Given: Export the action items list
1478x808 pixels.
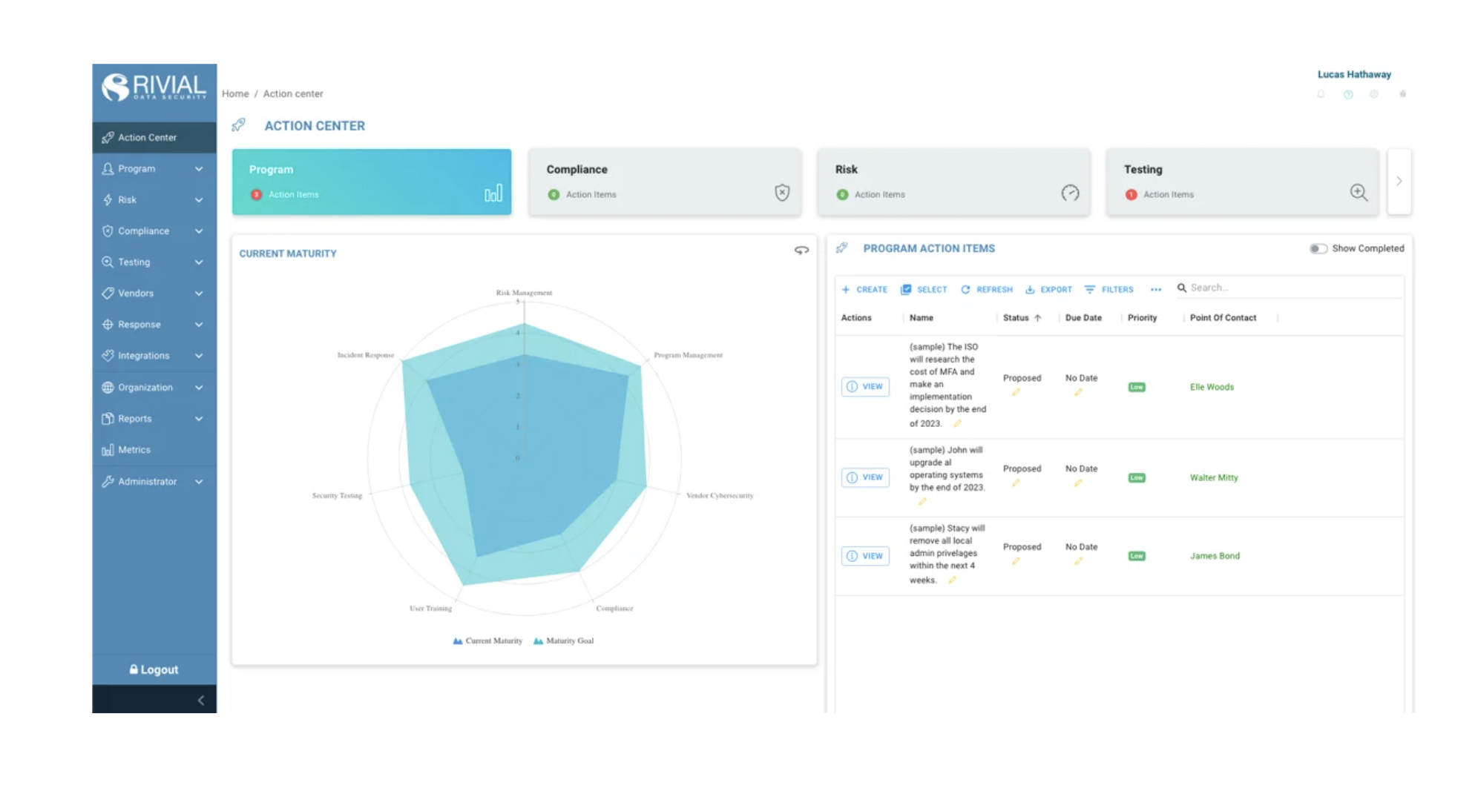Looking at the screenshot, I should (x=1048, y=289).
